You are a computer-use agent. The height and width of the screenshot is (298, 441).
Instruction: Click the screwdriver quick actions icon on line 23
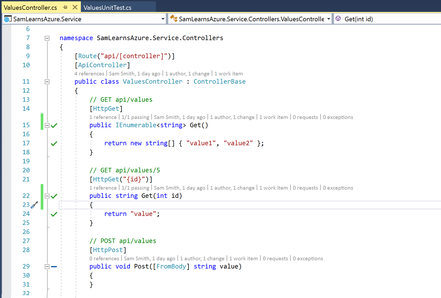pyautogui.click(x=34, y=205)
